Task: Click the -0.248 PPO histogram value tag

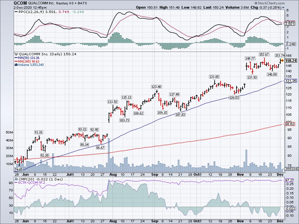Action: coord(291,44)
